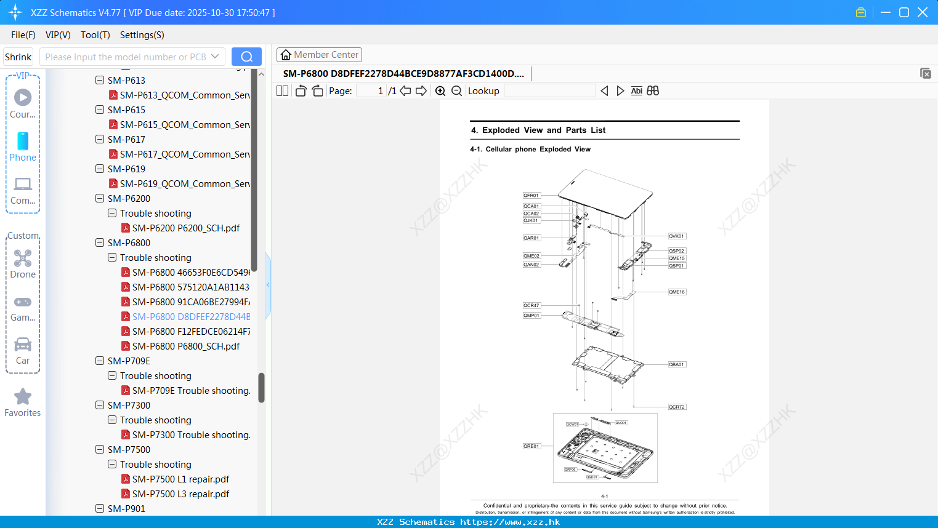Open the Member Center home button
This screenshot has width=938, height=528.
[x=319, y=55]
